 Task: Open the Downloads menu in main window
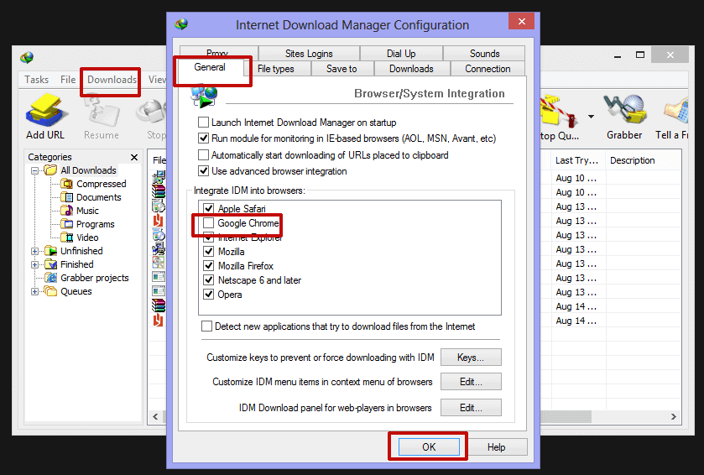point(112,80)
